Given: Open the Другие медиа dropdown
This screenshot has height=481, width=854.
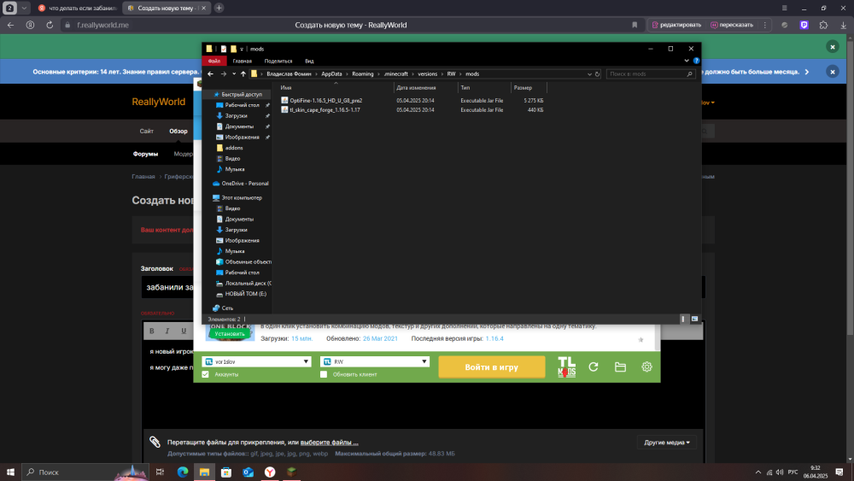Looking at the screenshot, I should 667,443.
